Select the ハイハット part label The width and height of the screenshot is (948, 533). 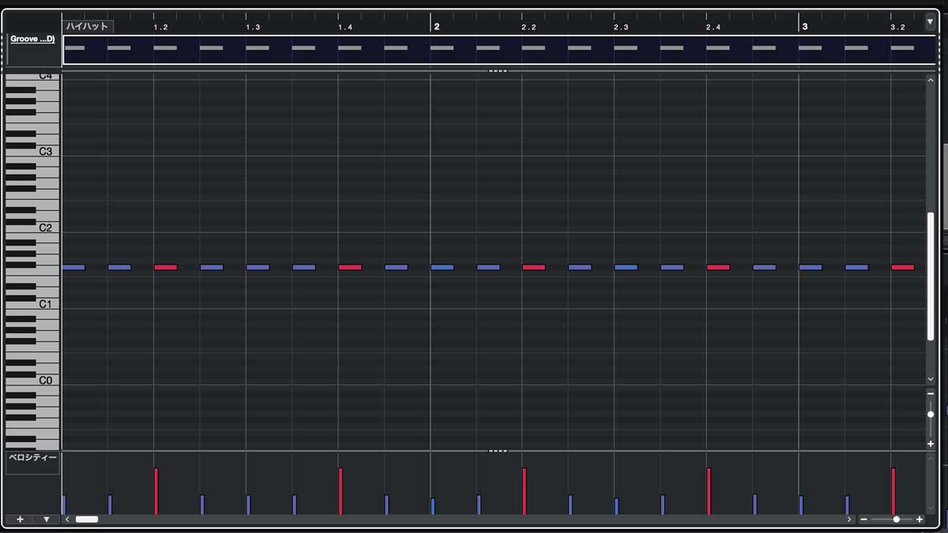click(x=88, y=26)
